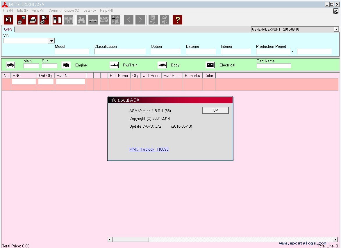The height and width of the screenshot is (248, 341).
Task: Click the red document transfer icon
Action: coord(57,20)
